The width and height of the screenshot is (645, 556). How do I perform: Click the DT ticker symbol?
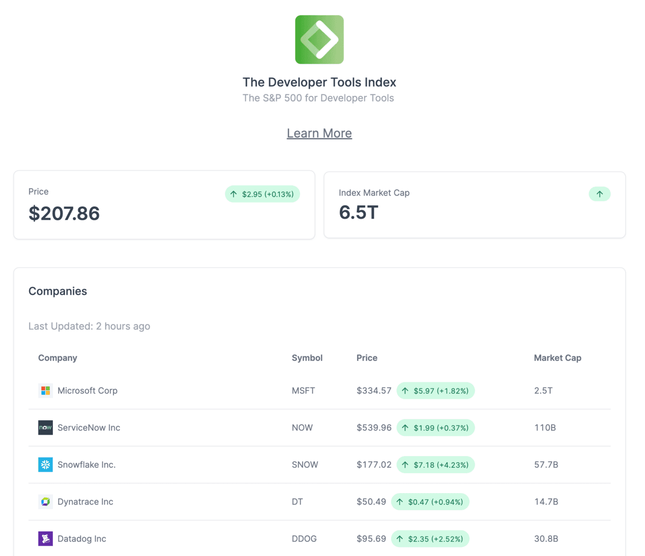tap(298, 502)
